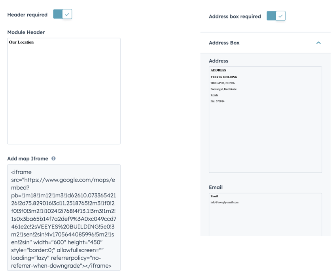Click the bold "ADDRESS" heading in editor
The width and height of the screenshot is (335, 276).
pos(218,70)
